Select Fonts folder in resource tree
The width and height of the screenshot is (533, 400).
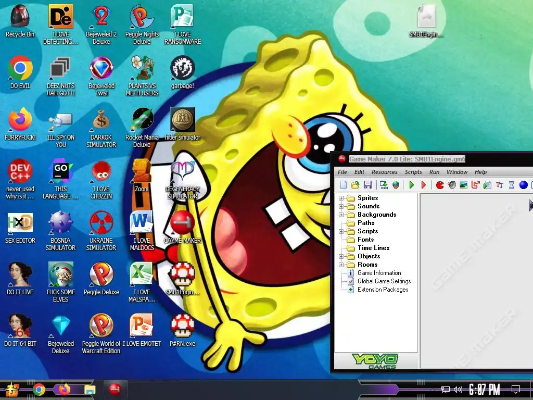click(365, 240)
